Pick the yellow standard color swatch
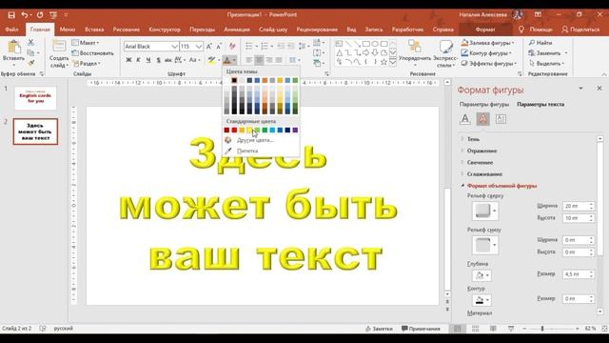Image resolution: width=609 pixels, height=343 pixels. coord(249,130)
